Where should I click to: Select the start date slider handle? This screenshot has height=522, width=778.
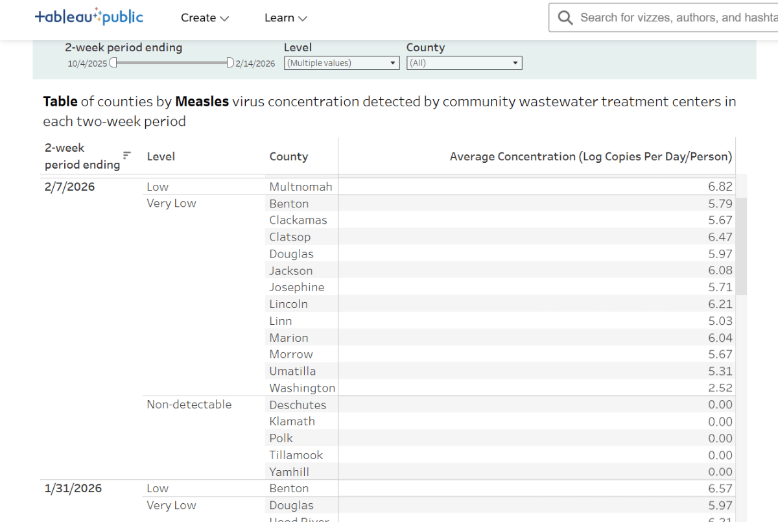(113, 62)
